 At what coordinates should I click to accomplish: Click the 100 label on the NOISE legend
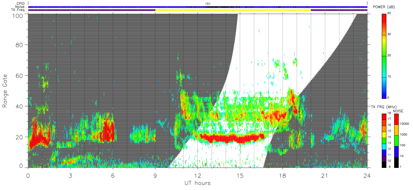click(x=403, y=145)
